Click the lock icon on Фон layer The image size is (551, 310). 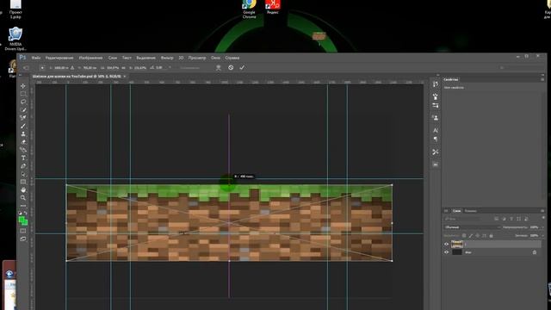535,252
